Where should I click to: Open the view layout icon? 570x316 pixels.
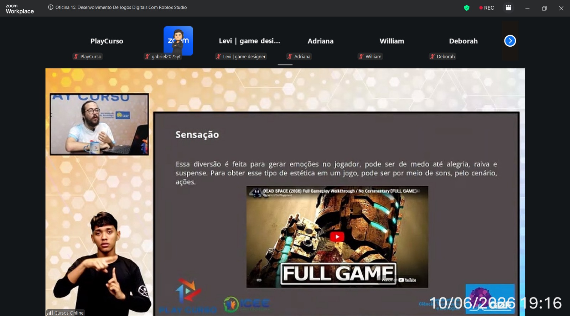pos(508,7)
